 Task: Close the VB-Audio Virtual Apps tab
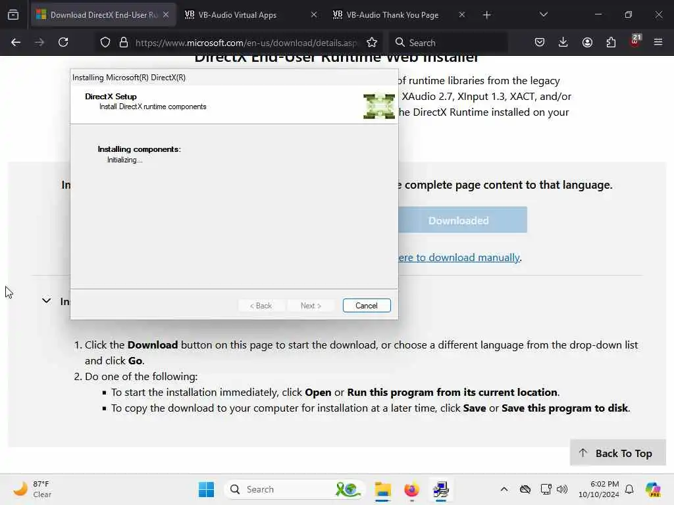pos(314,14)
